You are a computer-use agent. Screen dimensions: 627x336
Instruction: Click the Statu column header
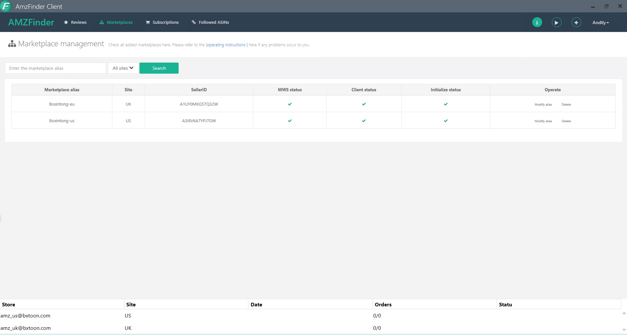559,305
